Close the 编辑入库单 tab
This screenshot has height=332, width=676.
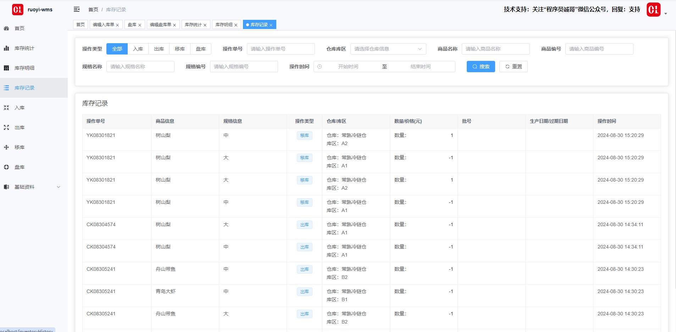(x=117, y=25)
